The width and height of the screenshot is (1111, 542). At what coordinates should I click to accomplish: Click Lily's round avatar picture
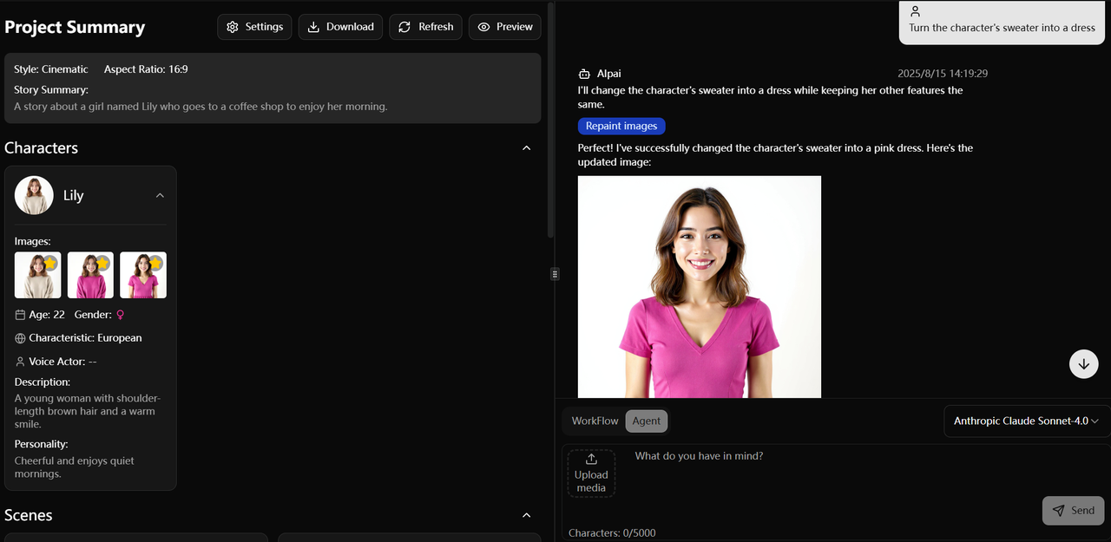click(x=34, y=196)
